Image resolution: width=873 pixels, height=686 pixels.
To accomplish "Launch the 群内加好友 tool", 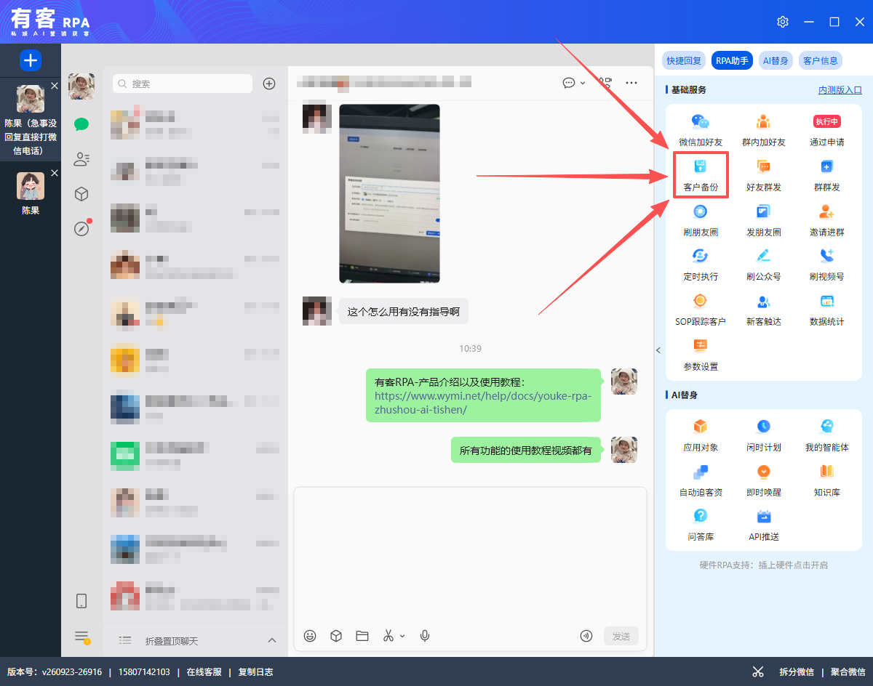I will (763, 131).
